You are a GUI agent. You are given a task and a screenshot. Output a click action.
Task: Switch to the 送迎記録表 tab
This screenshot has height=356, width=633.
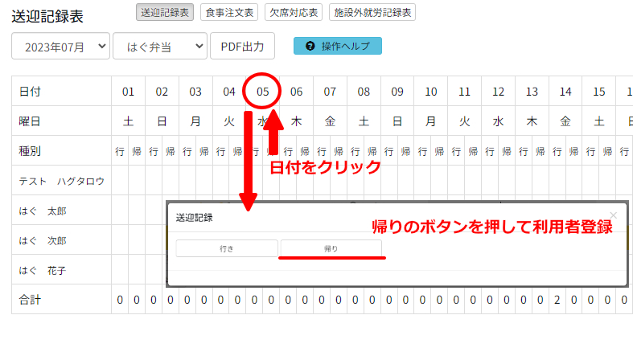(165, 12)
